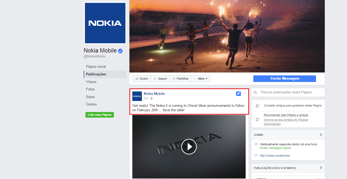Image resolution: width=347 pixels, height=179 pixels.
Task: Expand the Sobre section arrow
Action: pyautogui.click(x=321, y=135)
